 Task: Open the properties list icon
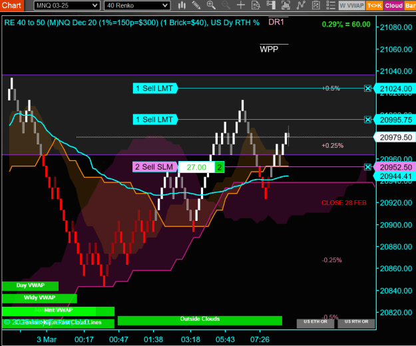tap(331, 5)
